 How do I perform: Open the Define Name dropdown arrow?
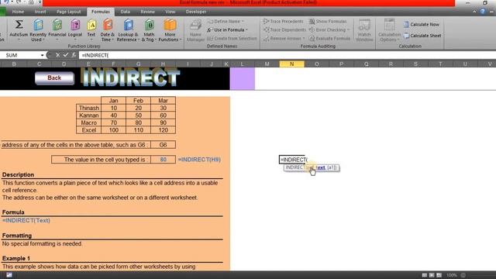pos(243,21)
